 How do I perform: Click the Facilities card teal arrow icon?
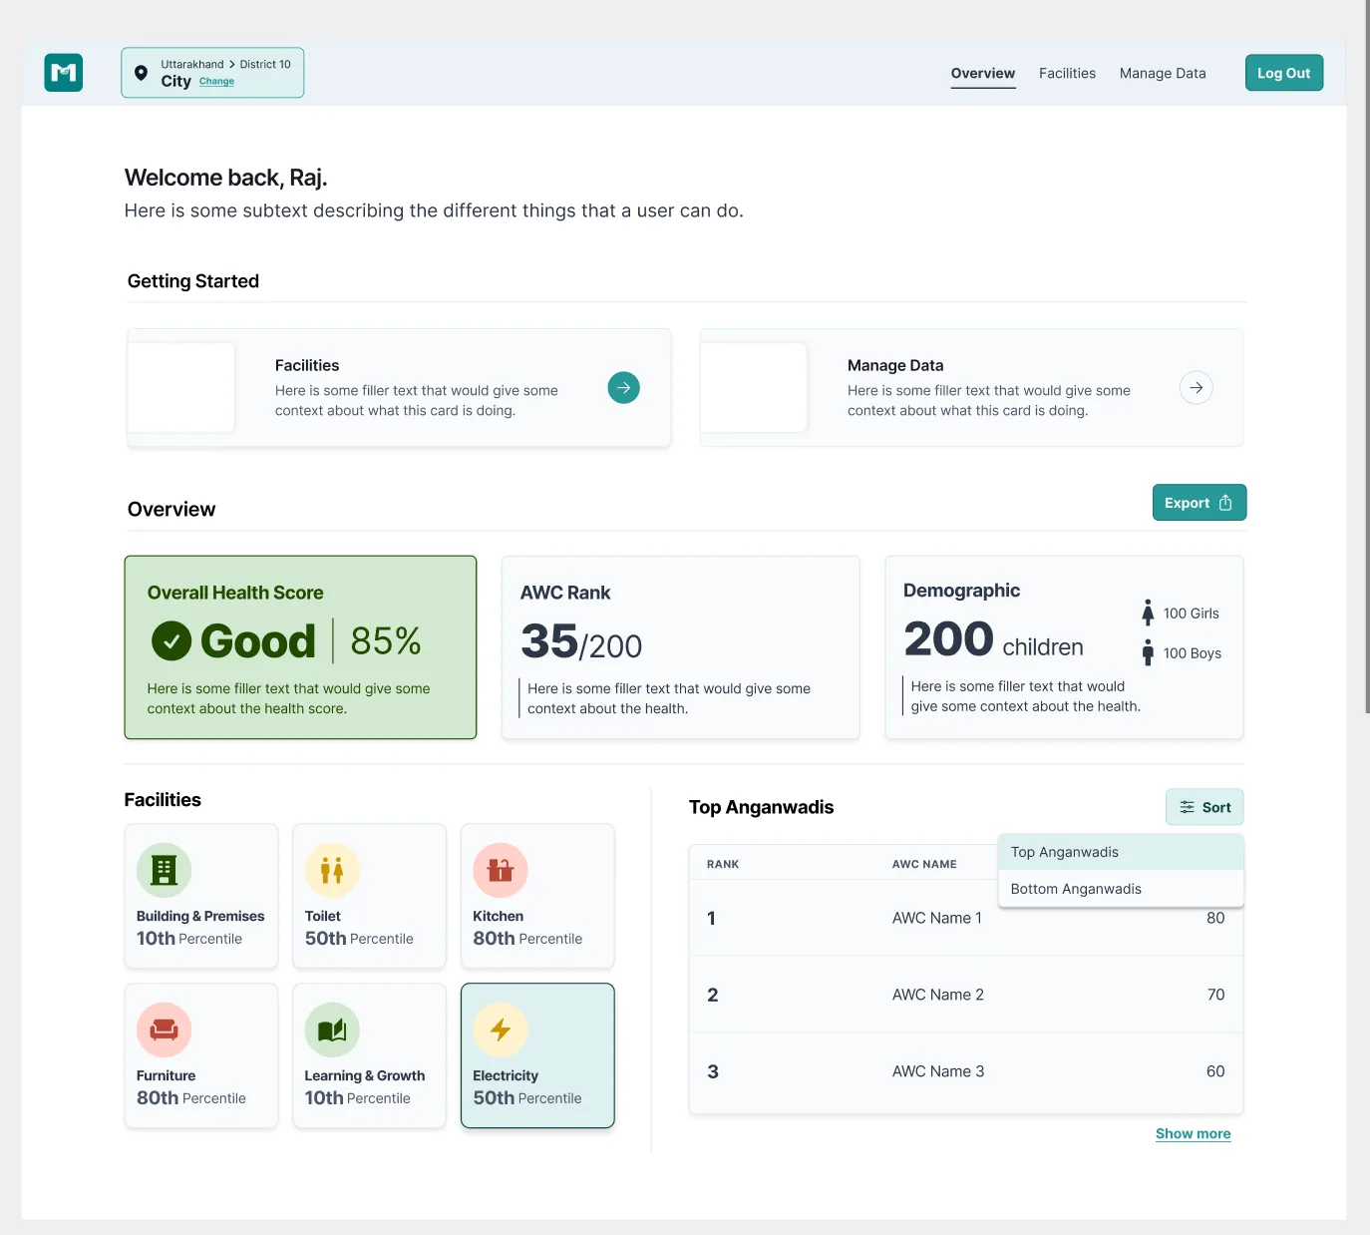[623, 387]
